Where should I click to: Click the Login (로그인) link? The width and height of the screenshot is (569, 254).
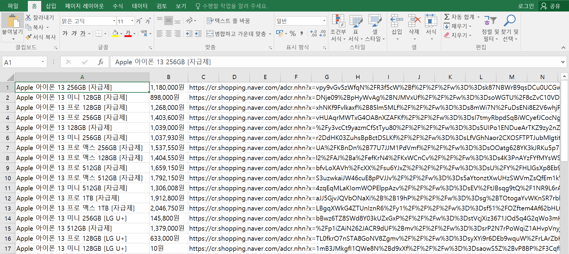click(526, 6)
